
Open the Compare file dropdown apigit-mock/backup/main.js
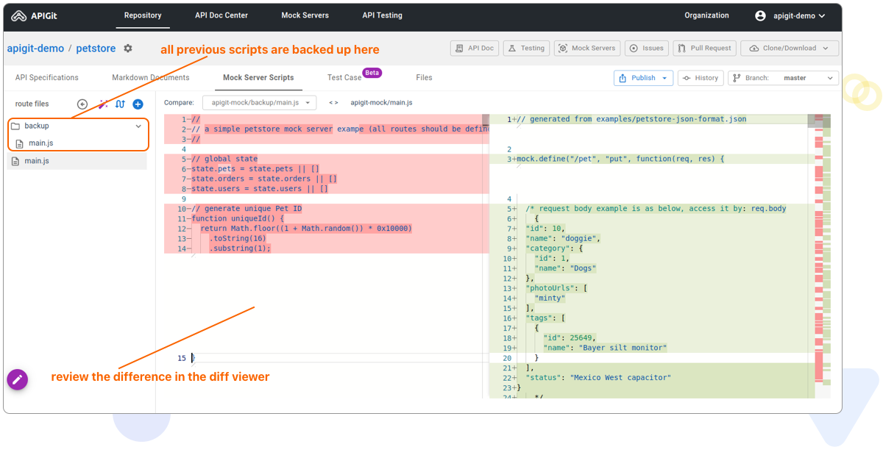[259, 103]
